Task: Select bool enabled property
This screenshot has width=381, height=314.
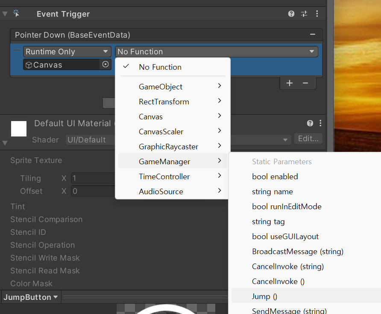Action: click(x=306, y=177)
